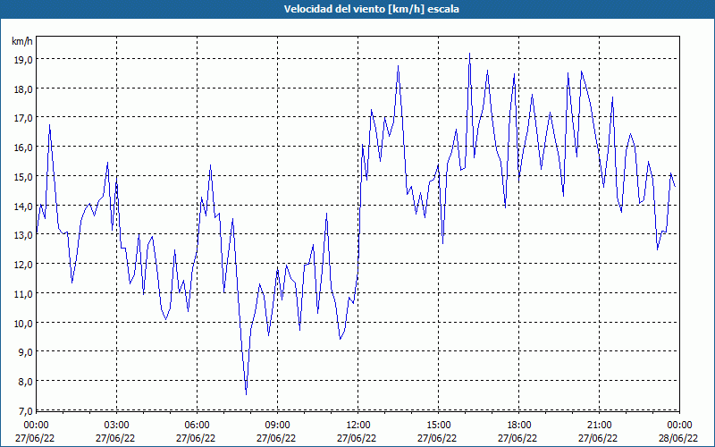Viewport: 715px width, 447px height.
Task: Select the 7,0 label at the axis bottom
Action: tap(25, 411)
